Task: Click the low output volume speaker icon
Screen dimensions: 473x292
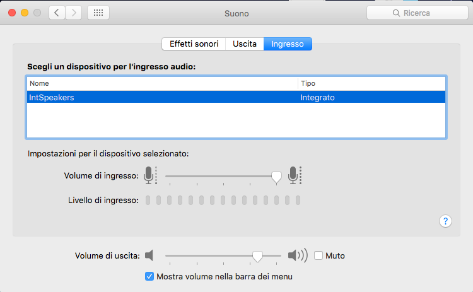Action: coord(149,255)
